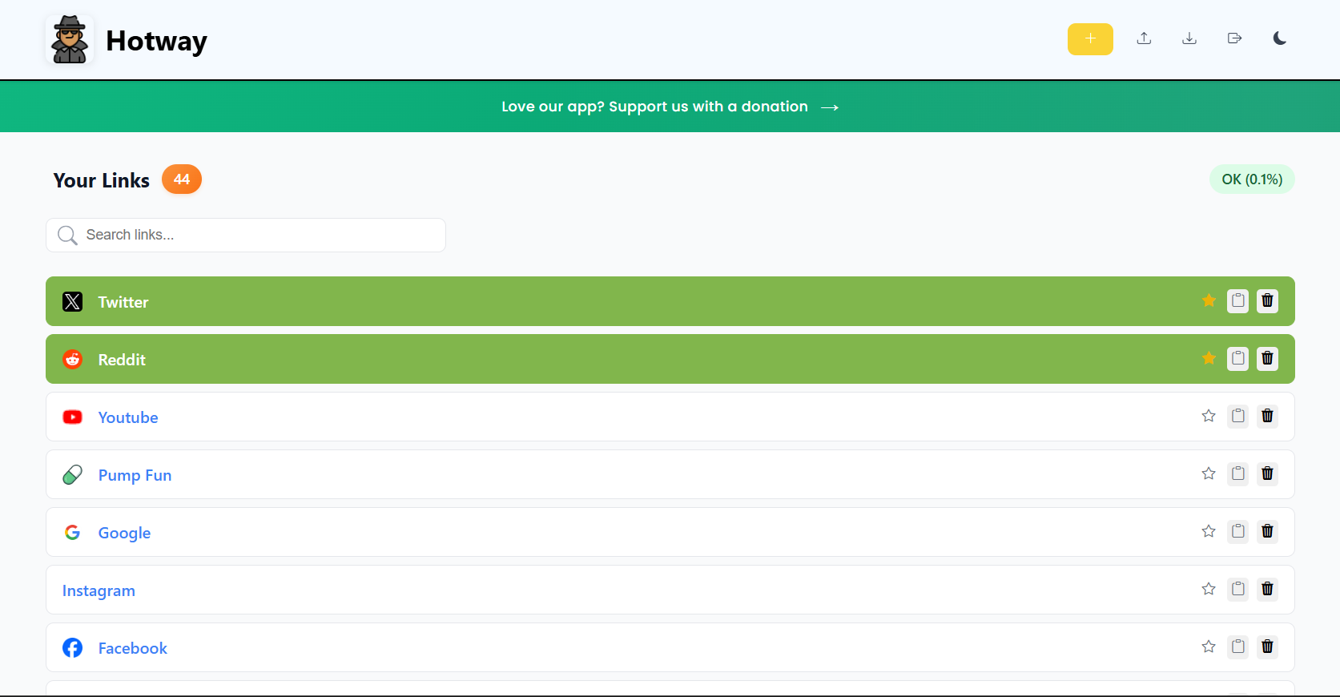This screenshot has height=697, width=1340.
Task: Click the magnifier search icon
Action: point(67,235)
